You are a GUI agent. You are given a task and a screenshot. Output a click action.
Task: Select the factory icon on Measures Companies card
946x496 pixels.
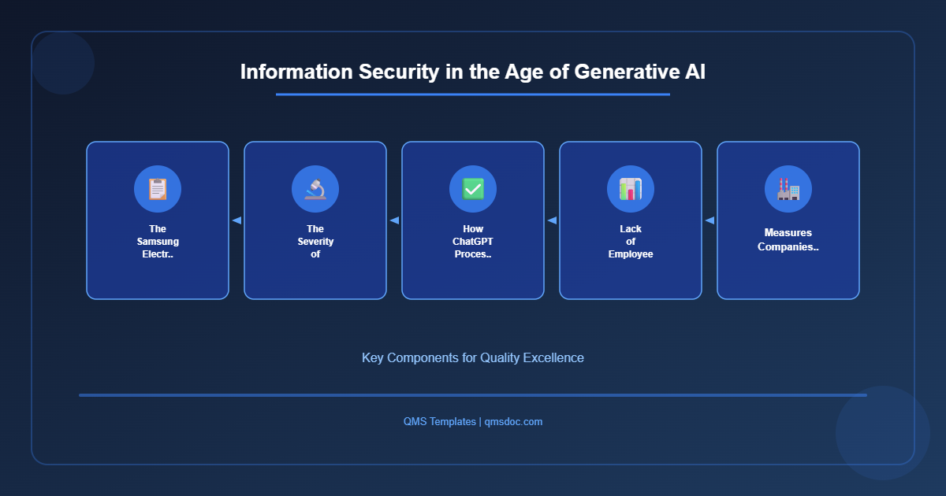788,188
